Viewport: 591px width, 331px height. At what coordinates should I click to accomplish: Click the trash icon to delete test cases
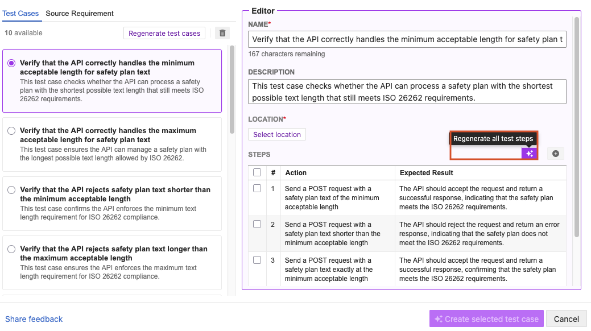pos(222,33)
